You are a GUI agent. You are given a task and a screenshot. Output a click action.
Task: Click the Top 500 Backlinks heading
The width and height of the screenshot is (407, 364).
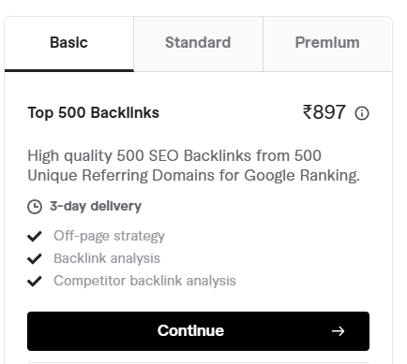tap(94, 113)
